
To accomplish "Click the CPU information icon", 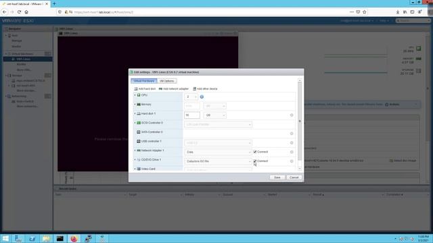I will click(202, 97).
